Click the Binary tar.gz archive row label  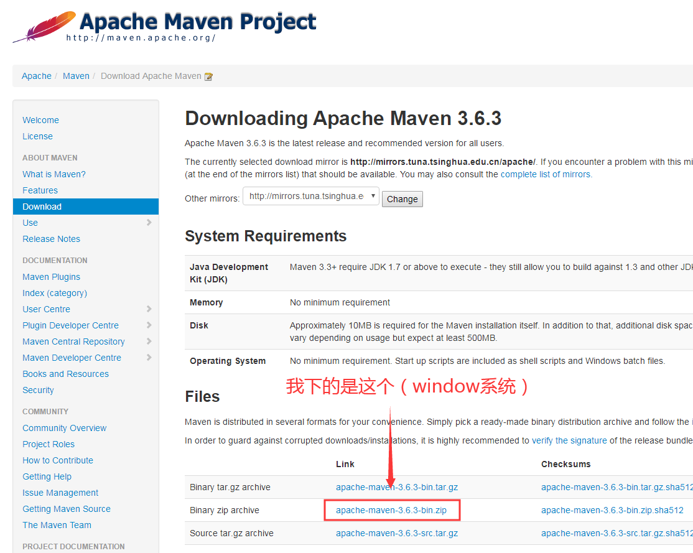coord(230,487)
